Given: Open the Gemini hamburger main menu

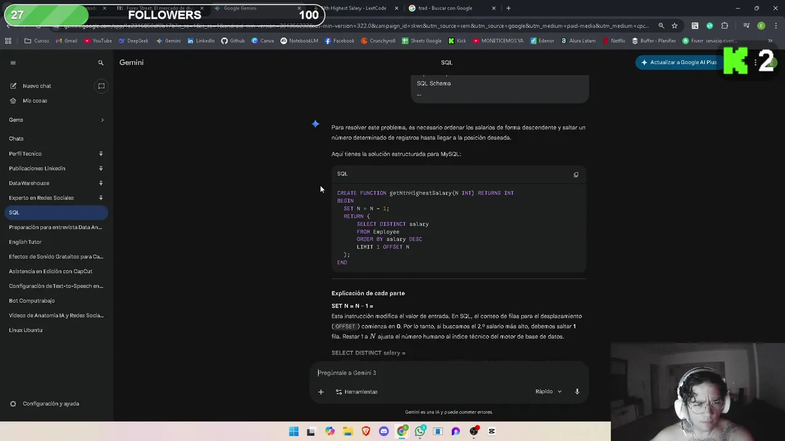Looking at the screenshot, I should 13,62.
